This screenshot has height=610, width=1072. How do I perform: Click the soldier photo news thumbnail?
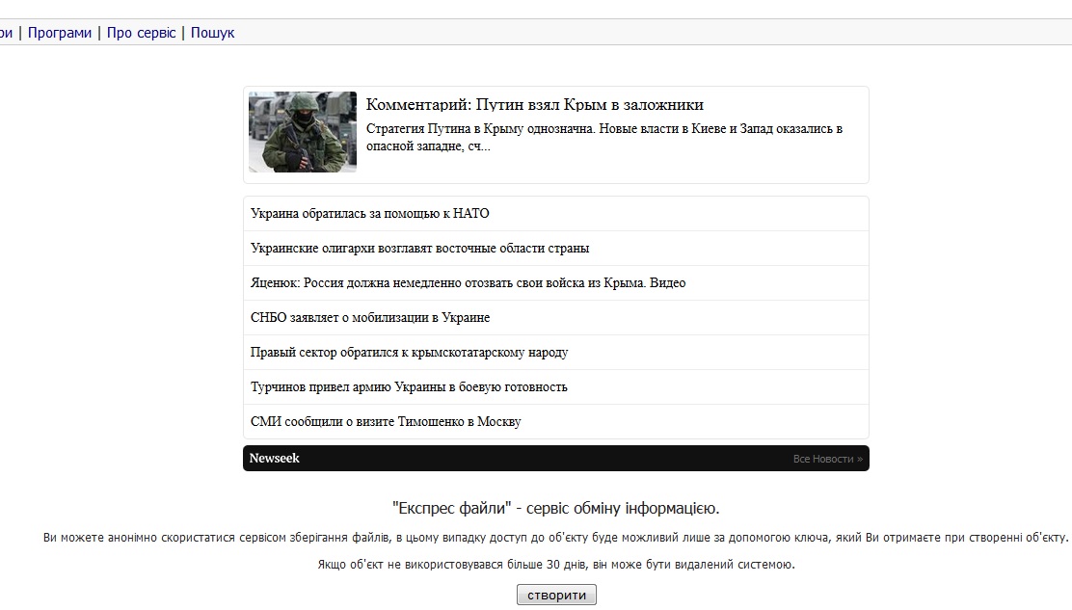click(303, 133)
